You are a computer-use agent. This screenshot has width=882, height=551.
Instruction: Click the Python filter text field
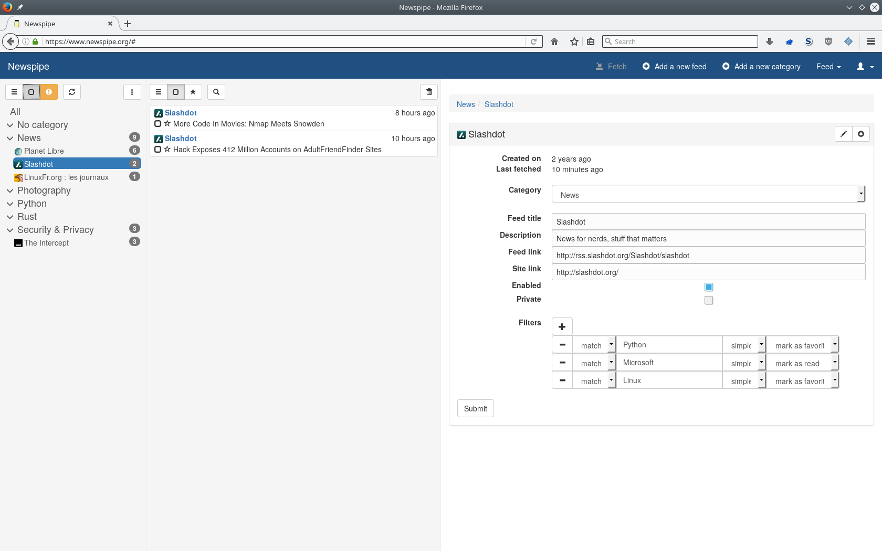(669, 345)
